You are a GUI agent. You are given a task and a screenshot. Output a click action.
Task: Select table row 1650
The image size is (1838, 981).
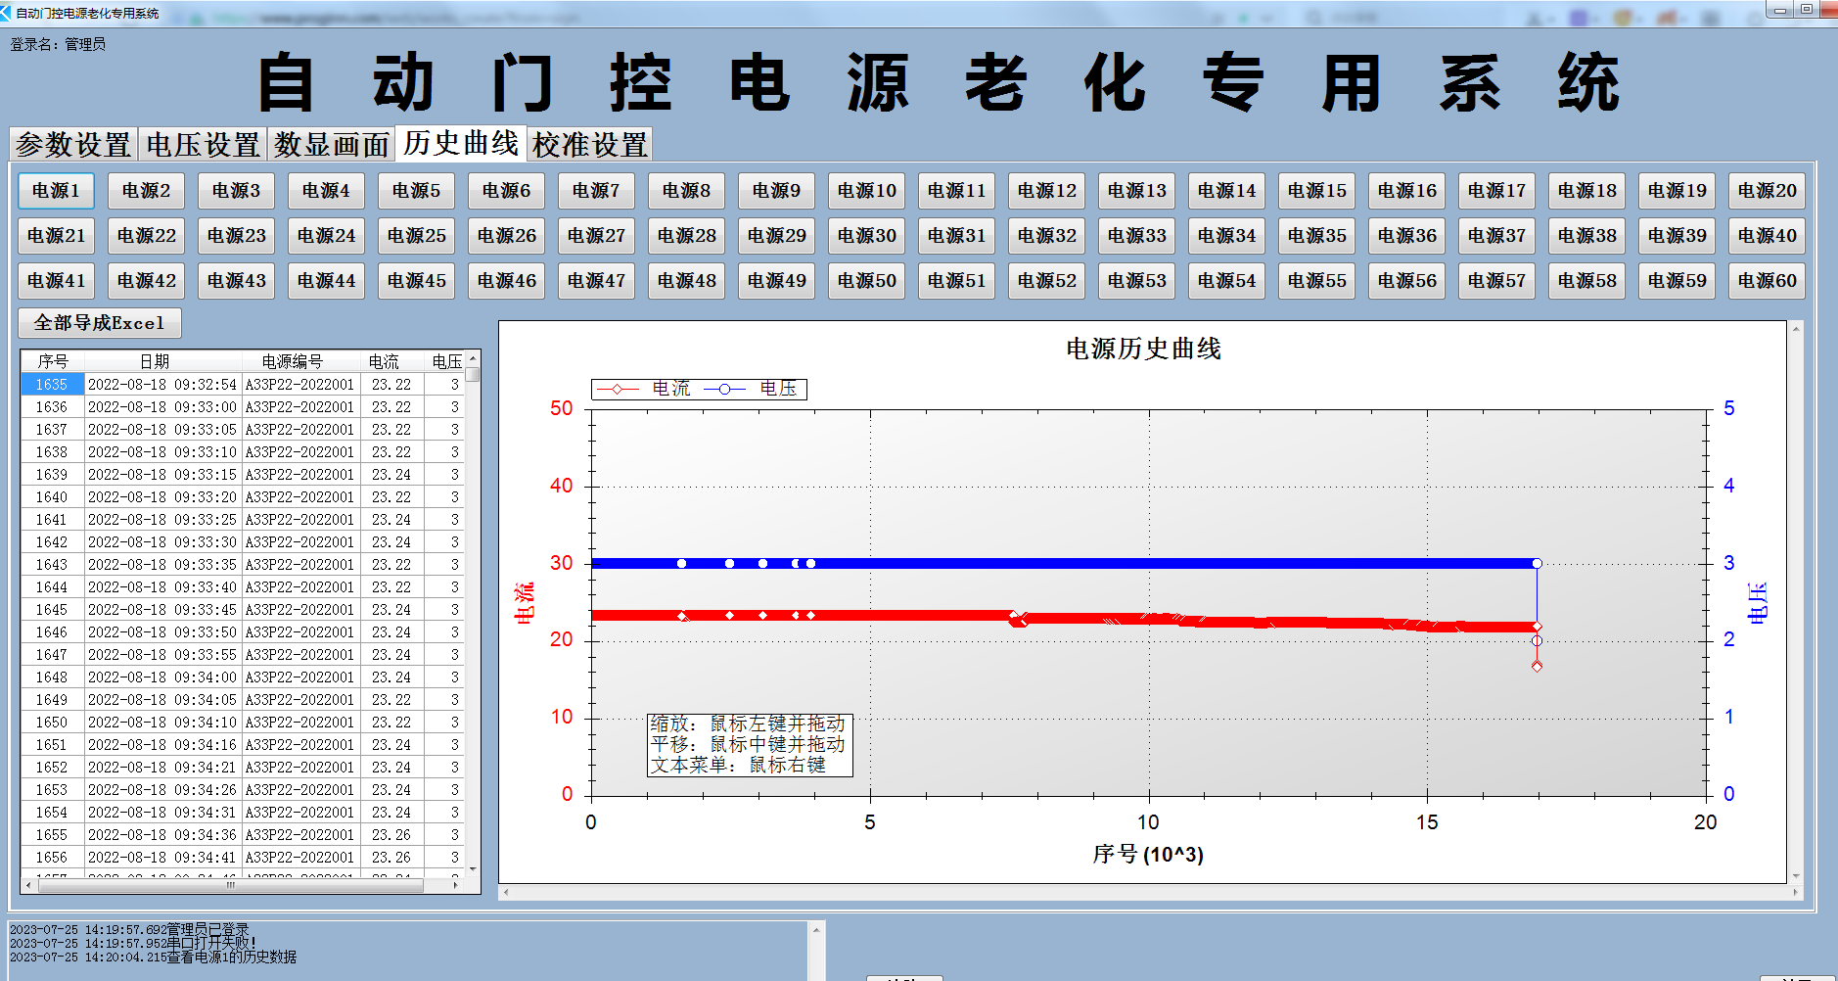(x=243, y=723)
